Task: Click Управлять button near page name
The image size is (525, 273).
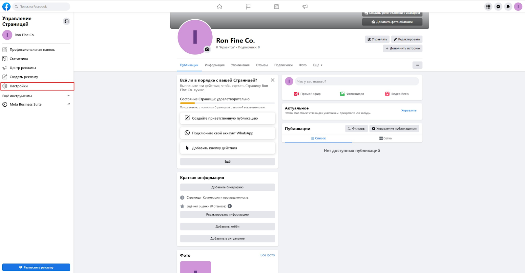Action: pyautogui.click(x=377, y=39)
